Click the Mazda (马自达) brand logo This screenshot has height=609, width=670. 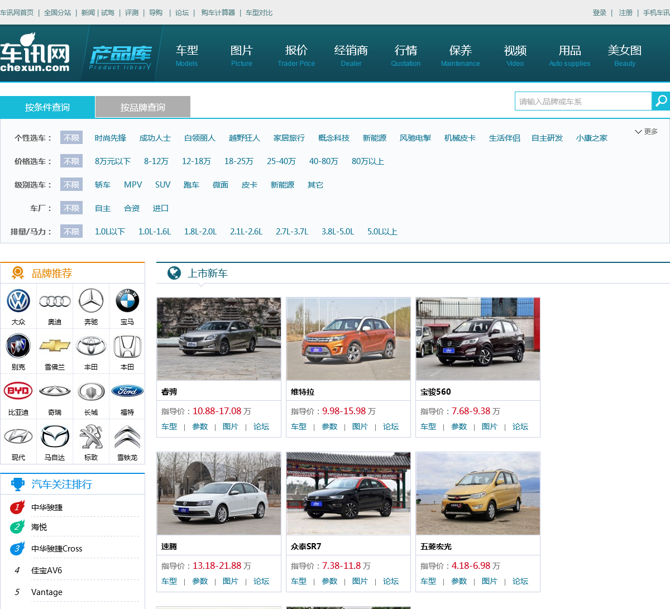pos(55,437)
